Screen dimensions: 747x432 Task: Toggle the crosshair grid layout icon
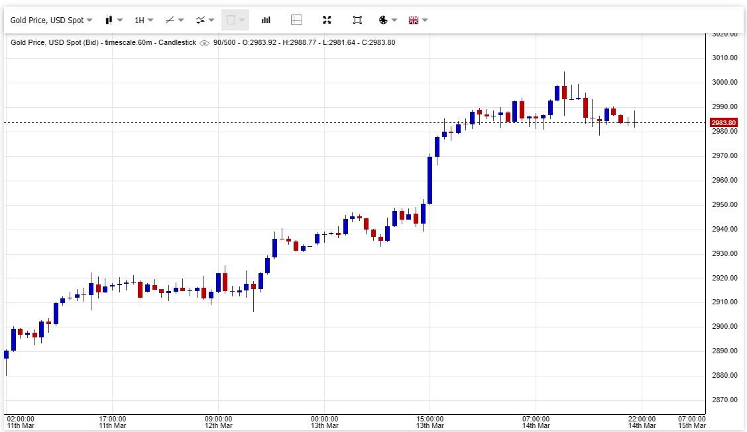click(296, 20)
